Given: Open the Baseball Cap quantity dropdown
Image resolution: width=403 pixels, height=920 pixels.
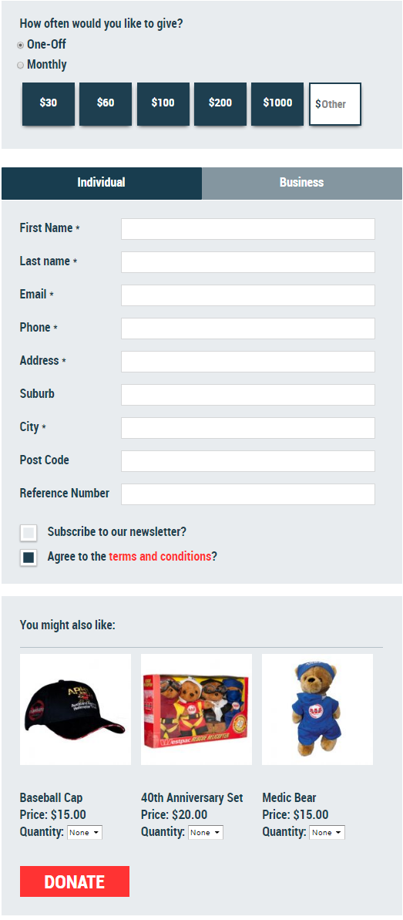Looking at the screenshot, I should [85, 833].
